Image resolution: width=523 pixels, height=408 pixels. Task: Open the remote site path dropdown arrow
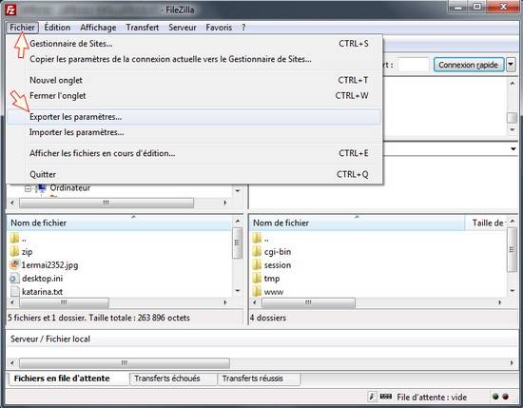click(513, 149)
